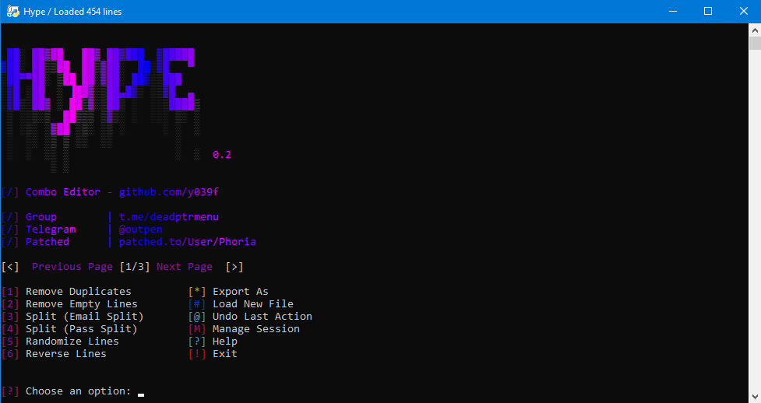This screenshot has width=761, height=403.
Task: Click the yellow [*] marker
Action: point(197,292)
